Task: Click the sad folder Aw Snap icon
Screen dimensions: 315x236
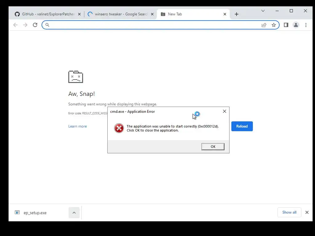Action: tap(76, 77)
